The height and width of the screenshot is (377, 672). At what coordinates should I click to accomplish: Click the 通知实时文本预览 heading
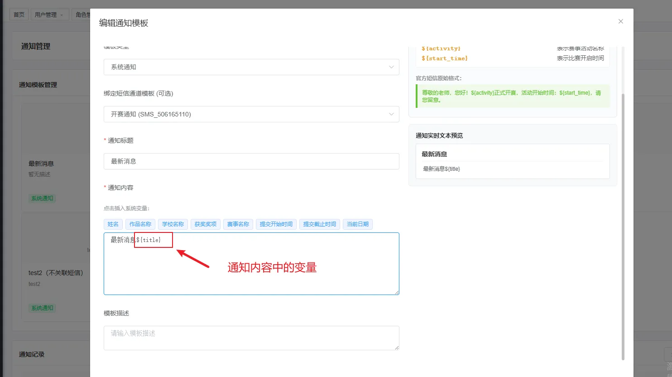[x=439, y=135]
